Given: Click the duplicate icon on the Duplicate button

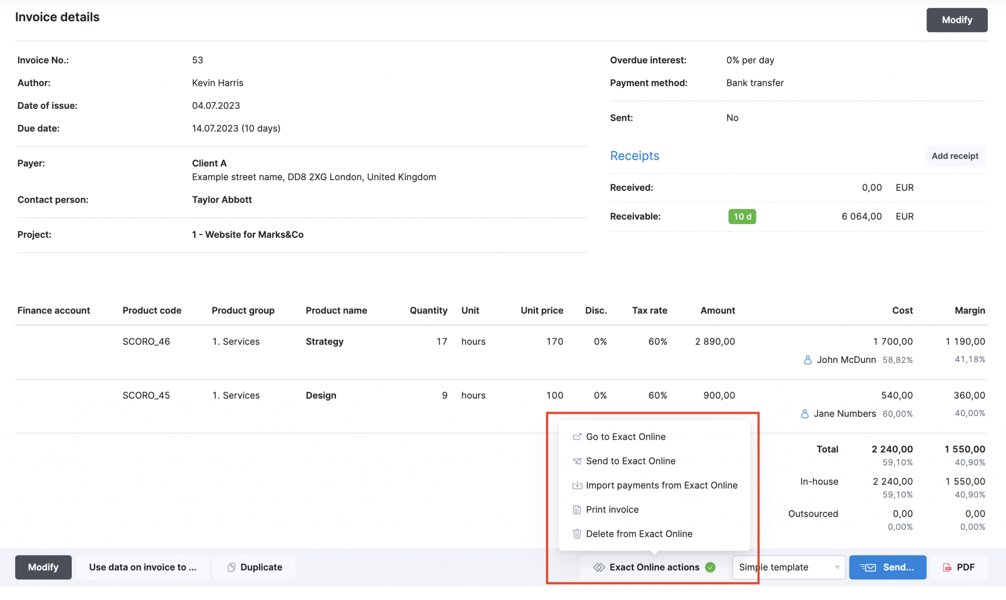Looking at the screenshot, I should click(x=231, y=567).
